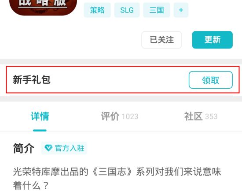The width and height of the screenshot is (242, 191).
Task: Tap the 1023 review count
Action: (x=130, y=117)
